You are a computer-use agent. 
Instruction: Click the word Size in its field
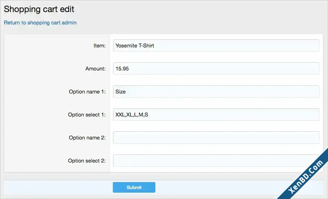(x=121, y=91)
